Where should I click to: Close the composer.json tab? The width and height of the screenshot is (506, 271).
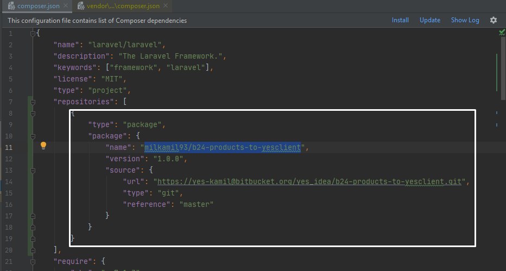pyautogui.click(x=66, y=6)
